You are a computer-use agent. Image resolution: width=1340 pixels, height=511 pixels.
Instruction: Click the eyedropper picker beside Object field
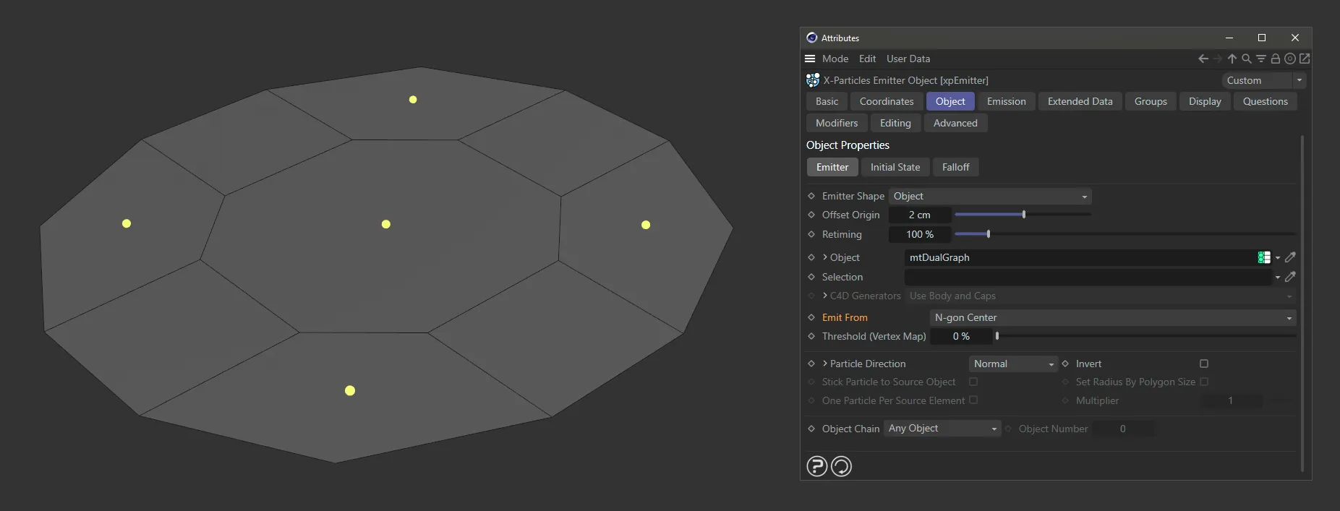[x=1290, y=257]
